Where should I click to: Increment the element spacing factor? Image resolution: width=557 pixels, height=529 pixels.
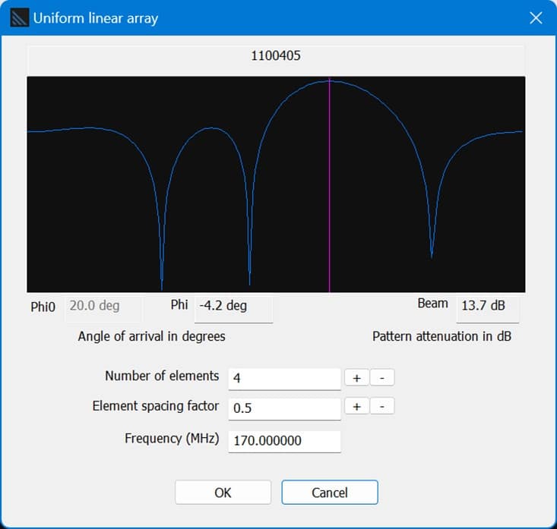click(356, 407)
